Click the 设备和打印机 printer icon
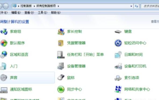This screenshot has width=159, height=100. pyautogui.click(x=118, y=66)
